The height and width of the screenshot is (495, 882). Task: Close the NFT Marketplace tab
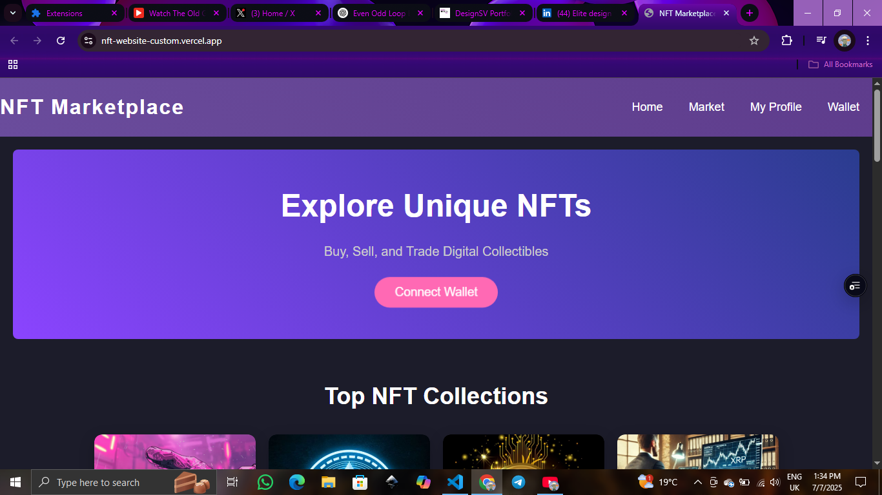coord(726,13)
